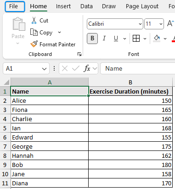Viewport: 175px width, 189px height.
Task: Click the Font Color red A
Action: click(x=174, y=39)
